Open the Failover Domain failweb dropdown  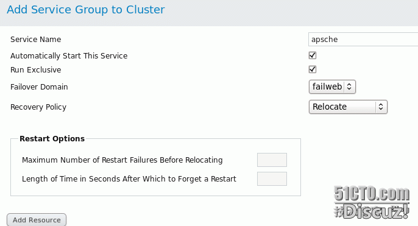[x=332, y=87]
